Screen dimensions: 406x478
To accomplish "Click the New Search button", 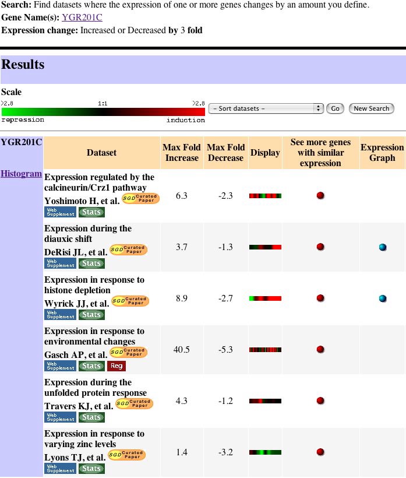I will click(371, 108).
